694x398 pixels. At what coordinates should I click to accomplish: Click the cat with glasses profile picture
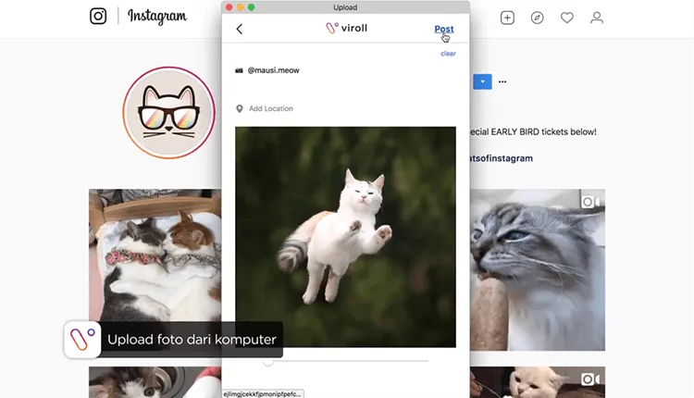click(168, 112)
